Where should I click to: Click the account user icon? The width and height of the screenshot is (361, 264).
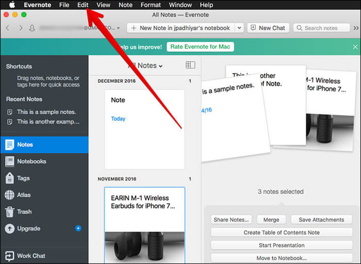coord(32,28)
